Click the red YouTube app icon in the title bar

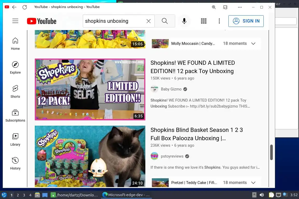tap(7, 7)
